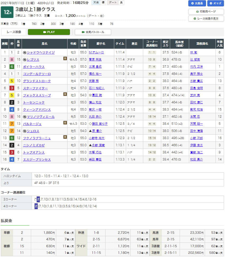Switch to the オッズ page

click(x=216, y=3)
